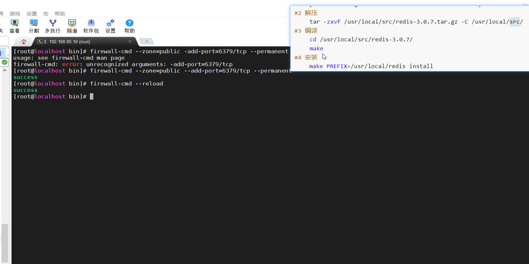Click the 隧道 (Tunneling) toolbar icon
The width and height of the screenshot is (529, 264).
72,26
